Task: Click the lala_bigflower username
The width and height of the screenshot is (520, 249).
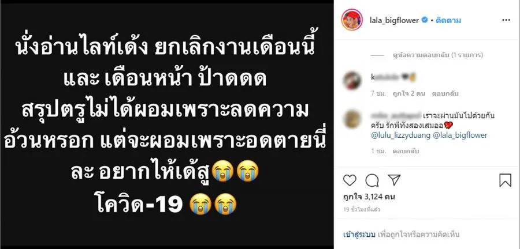Action: tap(394, 20)
